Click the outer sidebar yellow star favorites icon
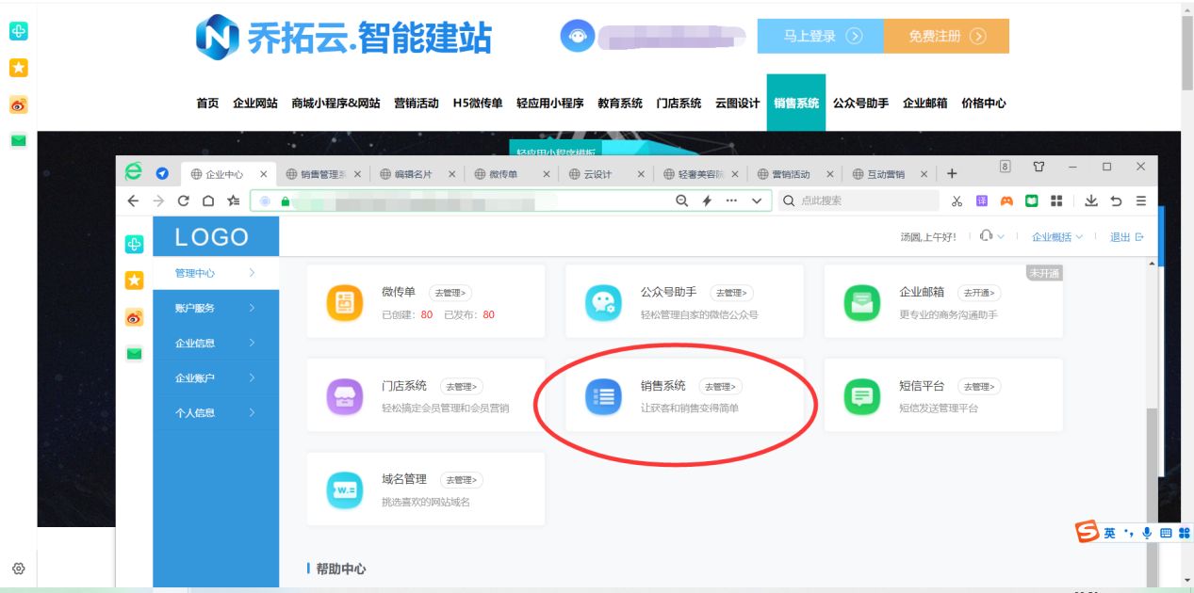Viewport: 1194px width, 593px height. tap(18, 68)
